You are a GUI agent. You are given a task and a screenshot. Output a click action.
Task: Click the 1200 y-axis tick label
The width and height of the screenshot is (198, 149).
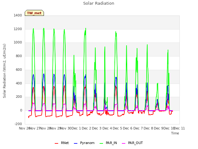[18, 29]
